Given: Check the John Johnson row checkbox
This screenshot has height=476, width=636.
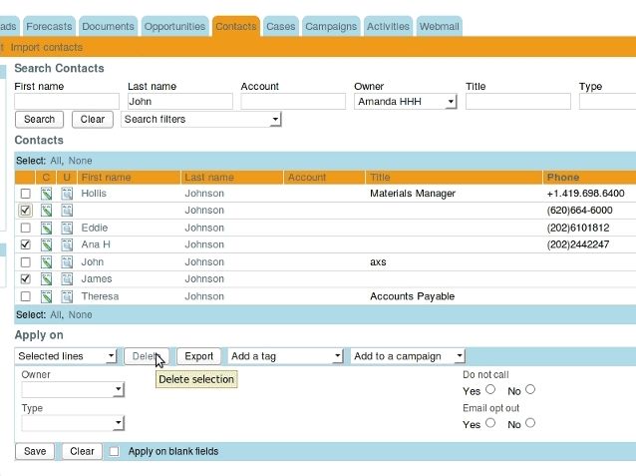Looking at the screenshot, I should point(25,262).
